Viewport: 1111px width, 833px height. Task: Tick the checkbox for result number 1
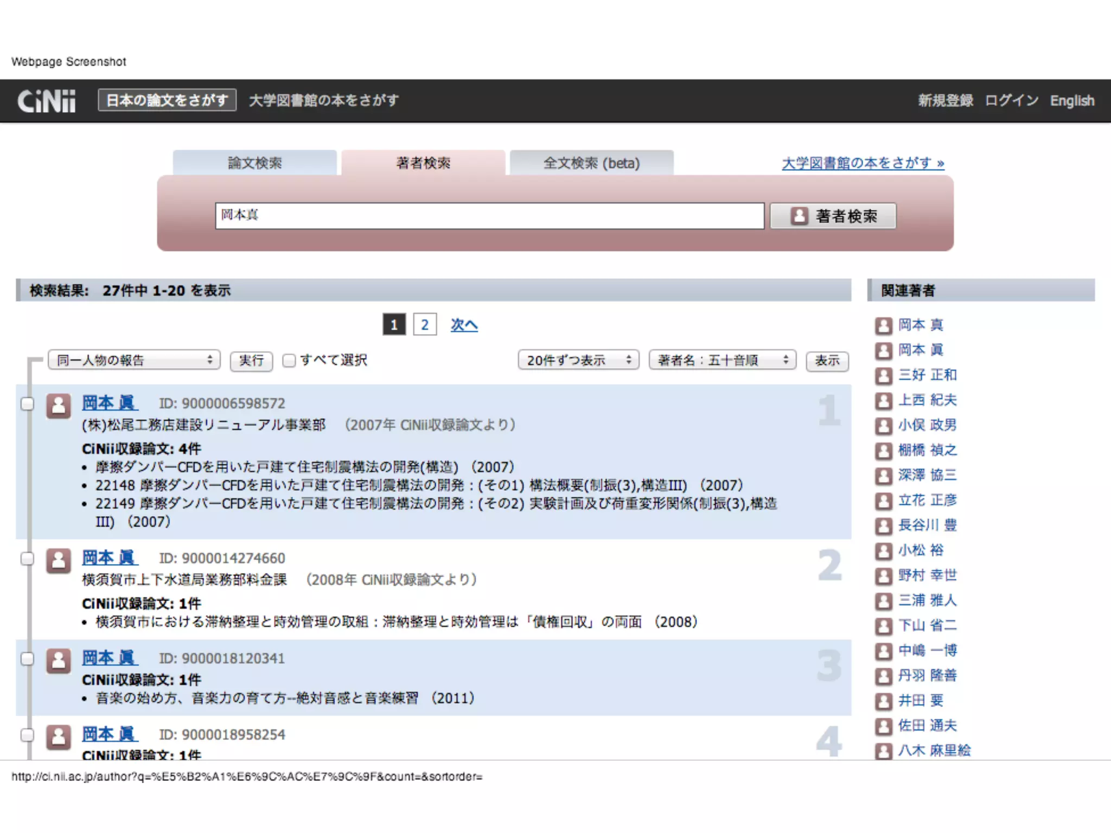[27, 403]
